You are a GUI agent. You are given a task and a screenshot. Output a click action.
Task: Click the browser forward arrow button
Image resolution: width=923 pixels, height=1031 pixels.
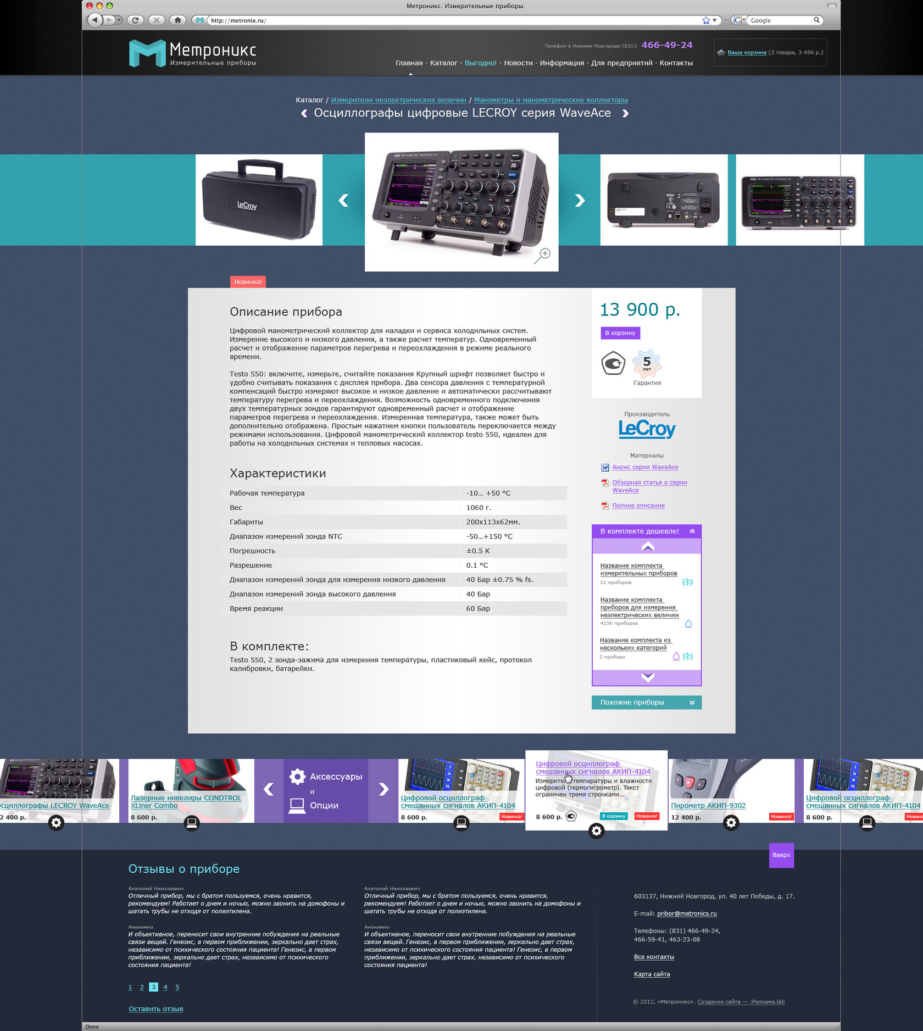(x=109, y=20)
